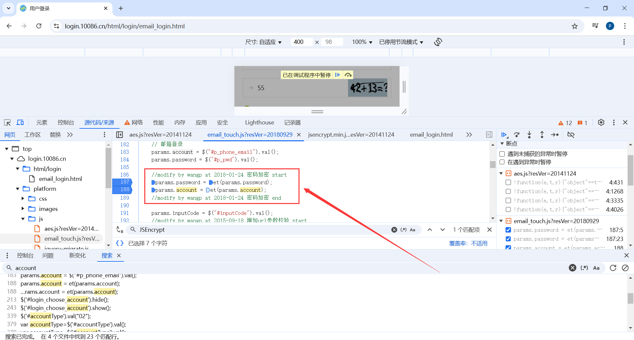The height and width of the screenshot is (340, 634).
Task: Collapse the html/login folder
Action: 18,169
